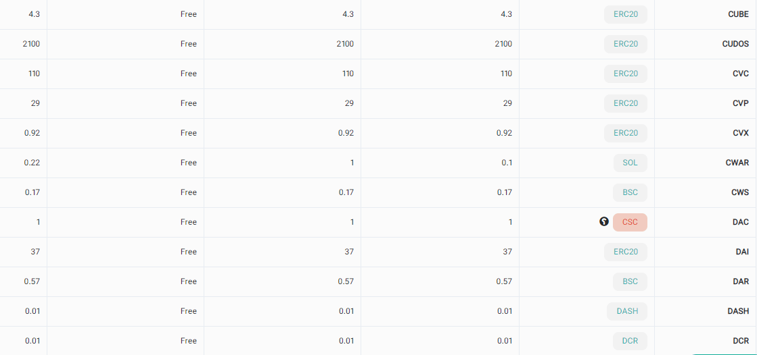Select the ERC20 tag for CVC

coord(626,74)
